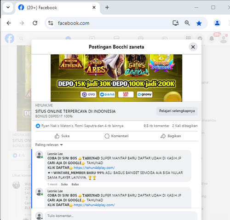Open first Leonie Lee profile name
This screenshot has width=230, height=220.
click(55, 154)
